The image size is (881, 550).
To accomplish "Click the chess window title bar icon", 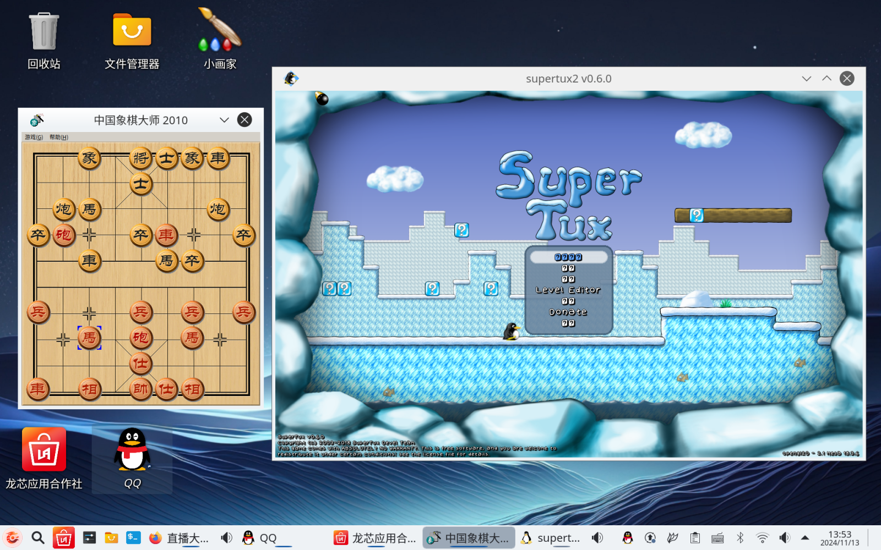I will 36,120.
